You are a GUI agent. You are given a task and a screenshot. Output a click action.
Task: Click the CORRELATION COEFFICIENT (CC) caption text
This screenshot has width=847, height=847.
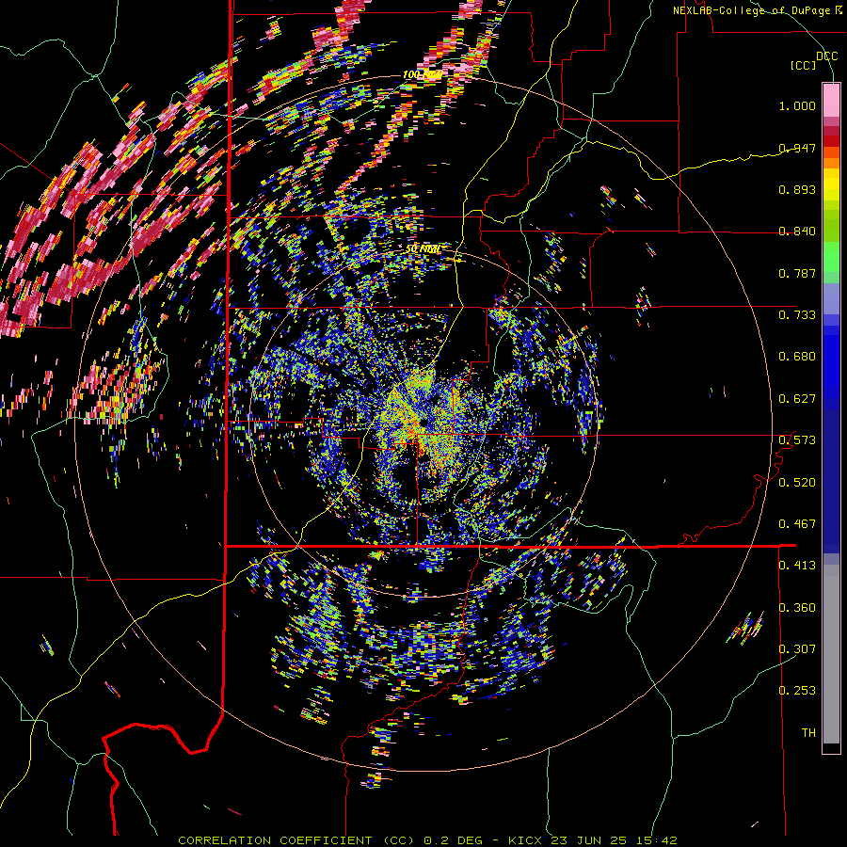coord(296,840)
